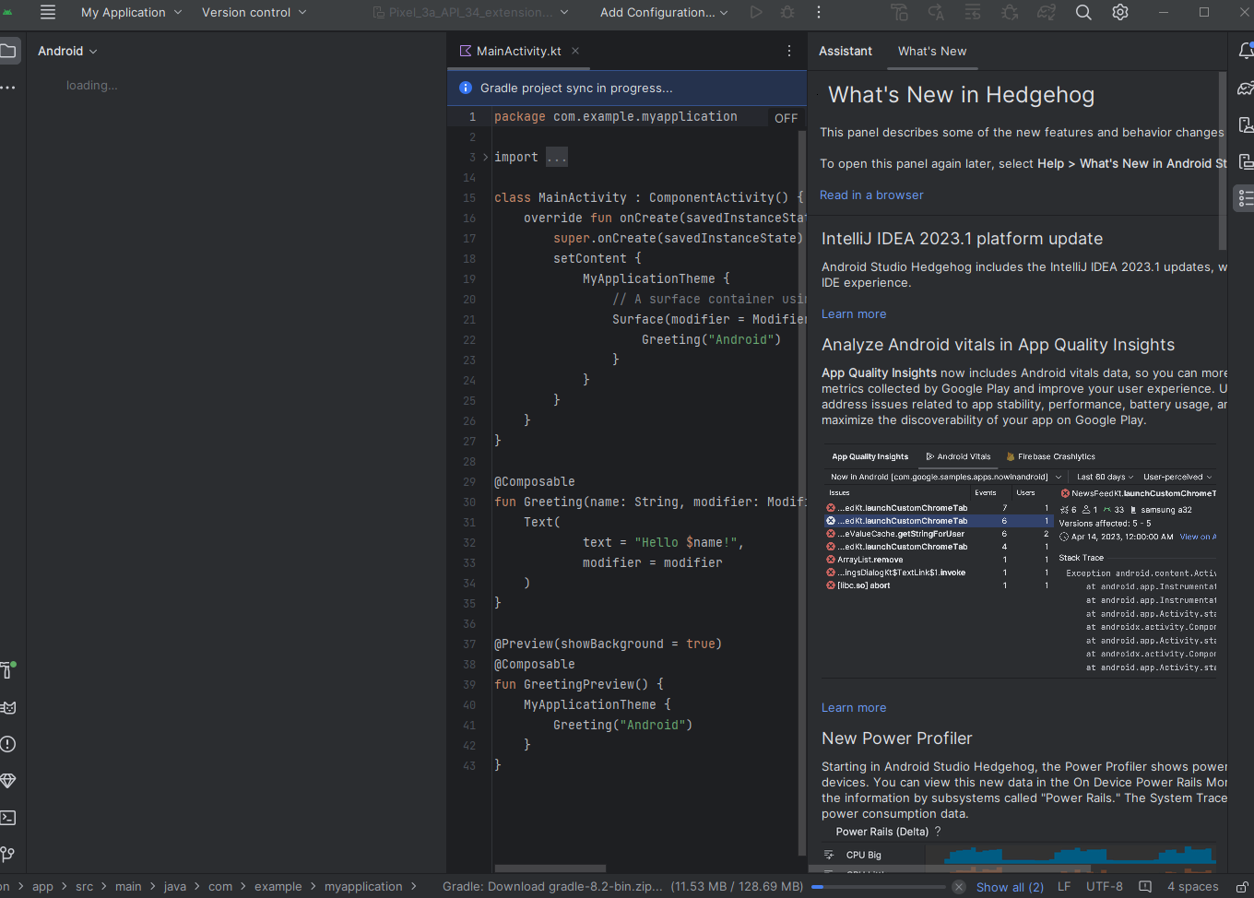Image resolution: width=1254 pixels, height=898 pixels.
Task: Open App Quality Insights diamond icon
Action: (8, 781)
